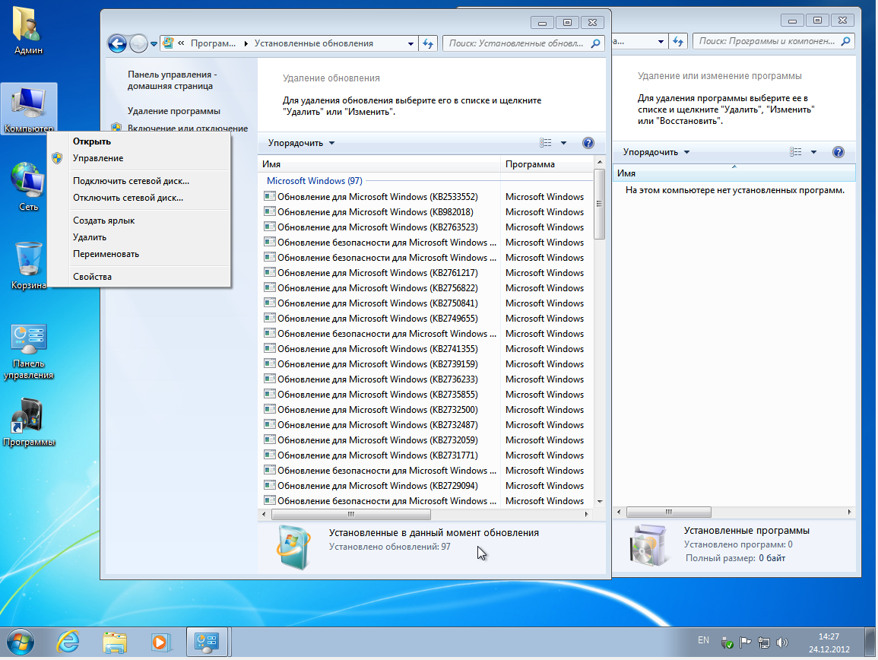Open Панель управления домашняя страница link

click(x=173, y=81)
